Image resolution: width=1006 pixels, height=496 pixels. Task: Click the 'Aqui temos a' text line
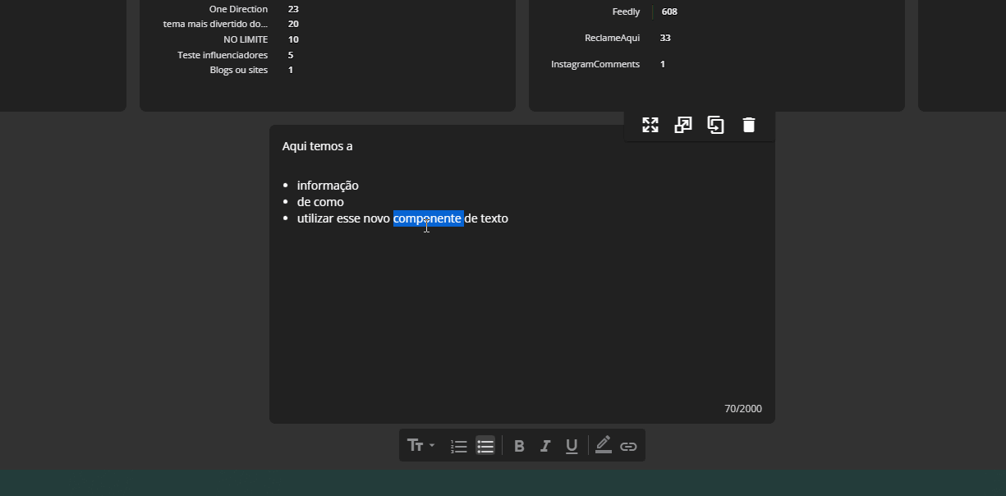[317, 146]
